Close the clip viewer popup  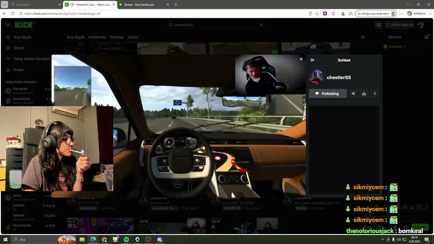[301, 59]
